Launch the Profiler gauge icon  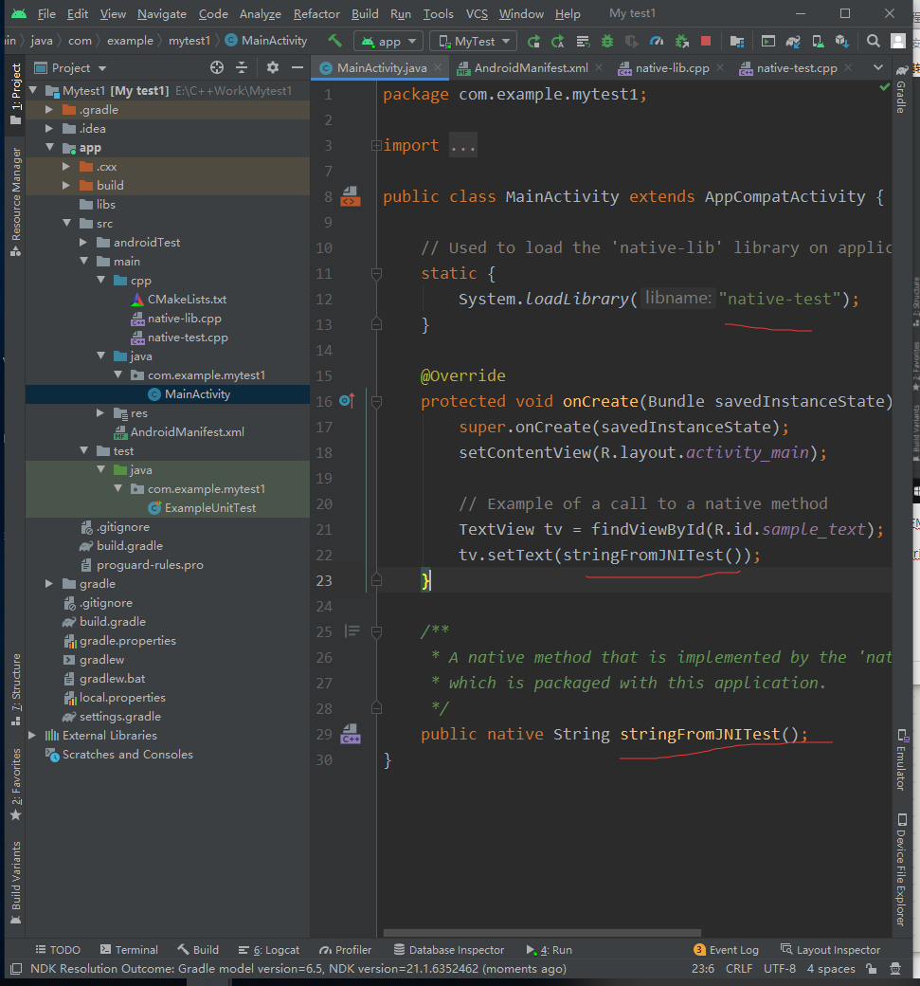pos(656,41)
